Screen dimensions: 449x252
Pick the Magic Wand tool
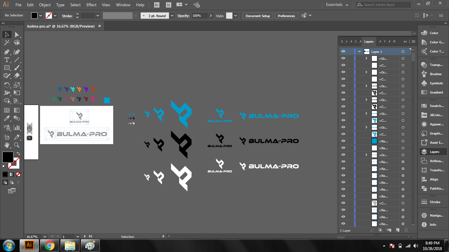pos(7,43)
